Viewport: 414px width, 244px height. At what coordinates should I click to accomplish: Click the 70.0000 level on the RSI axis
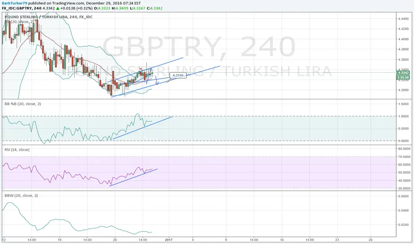pos(404,157)
